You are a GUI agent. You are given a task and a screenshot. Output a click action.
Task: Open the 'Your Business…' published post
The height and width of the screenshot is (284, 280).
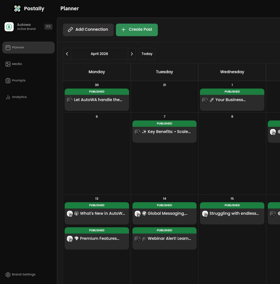[x=232, y=100]
